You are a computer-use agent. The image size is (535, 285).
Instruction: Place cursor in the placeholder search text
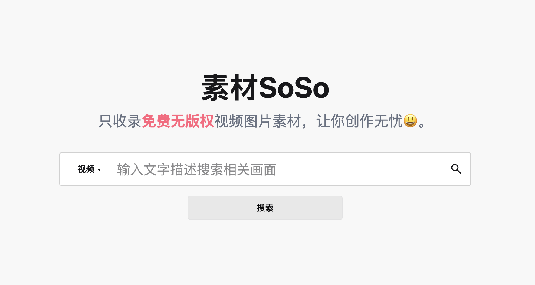(197, 169)
